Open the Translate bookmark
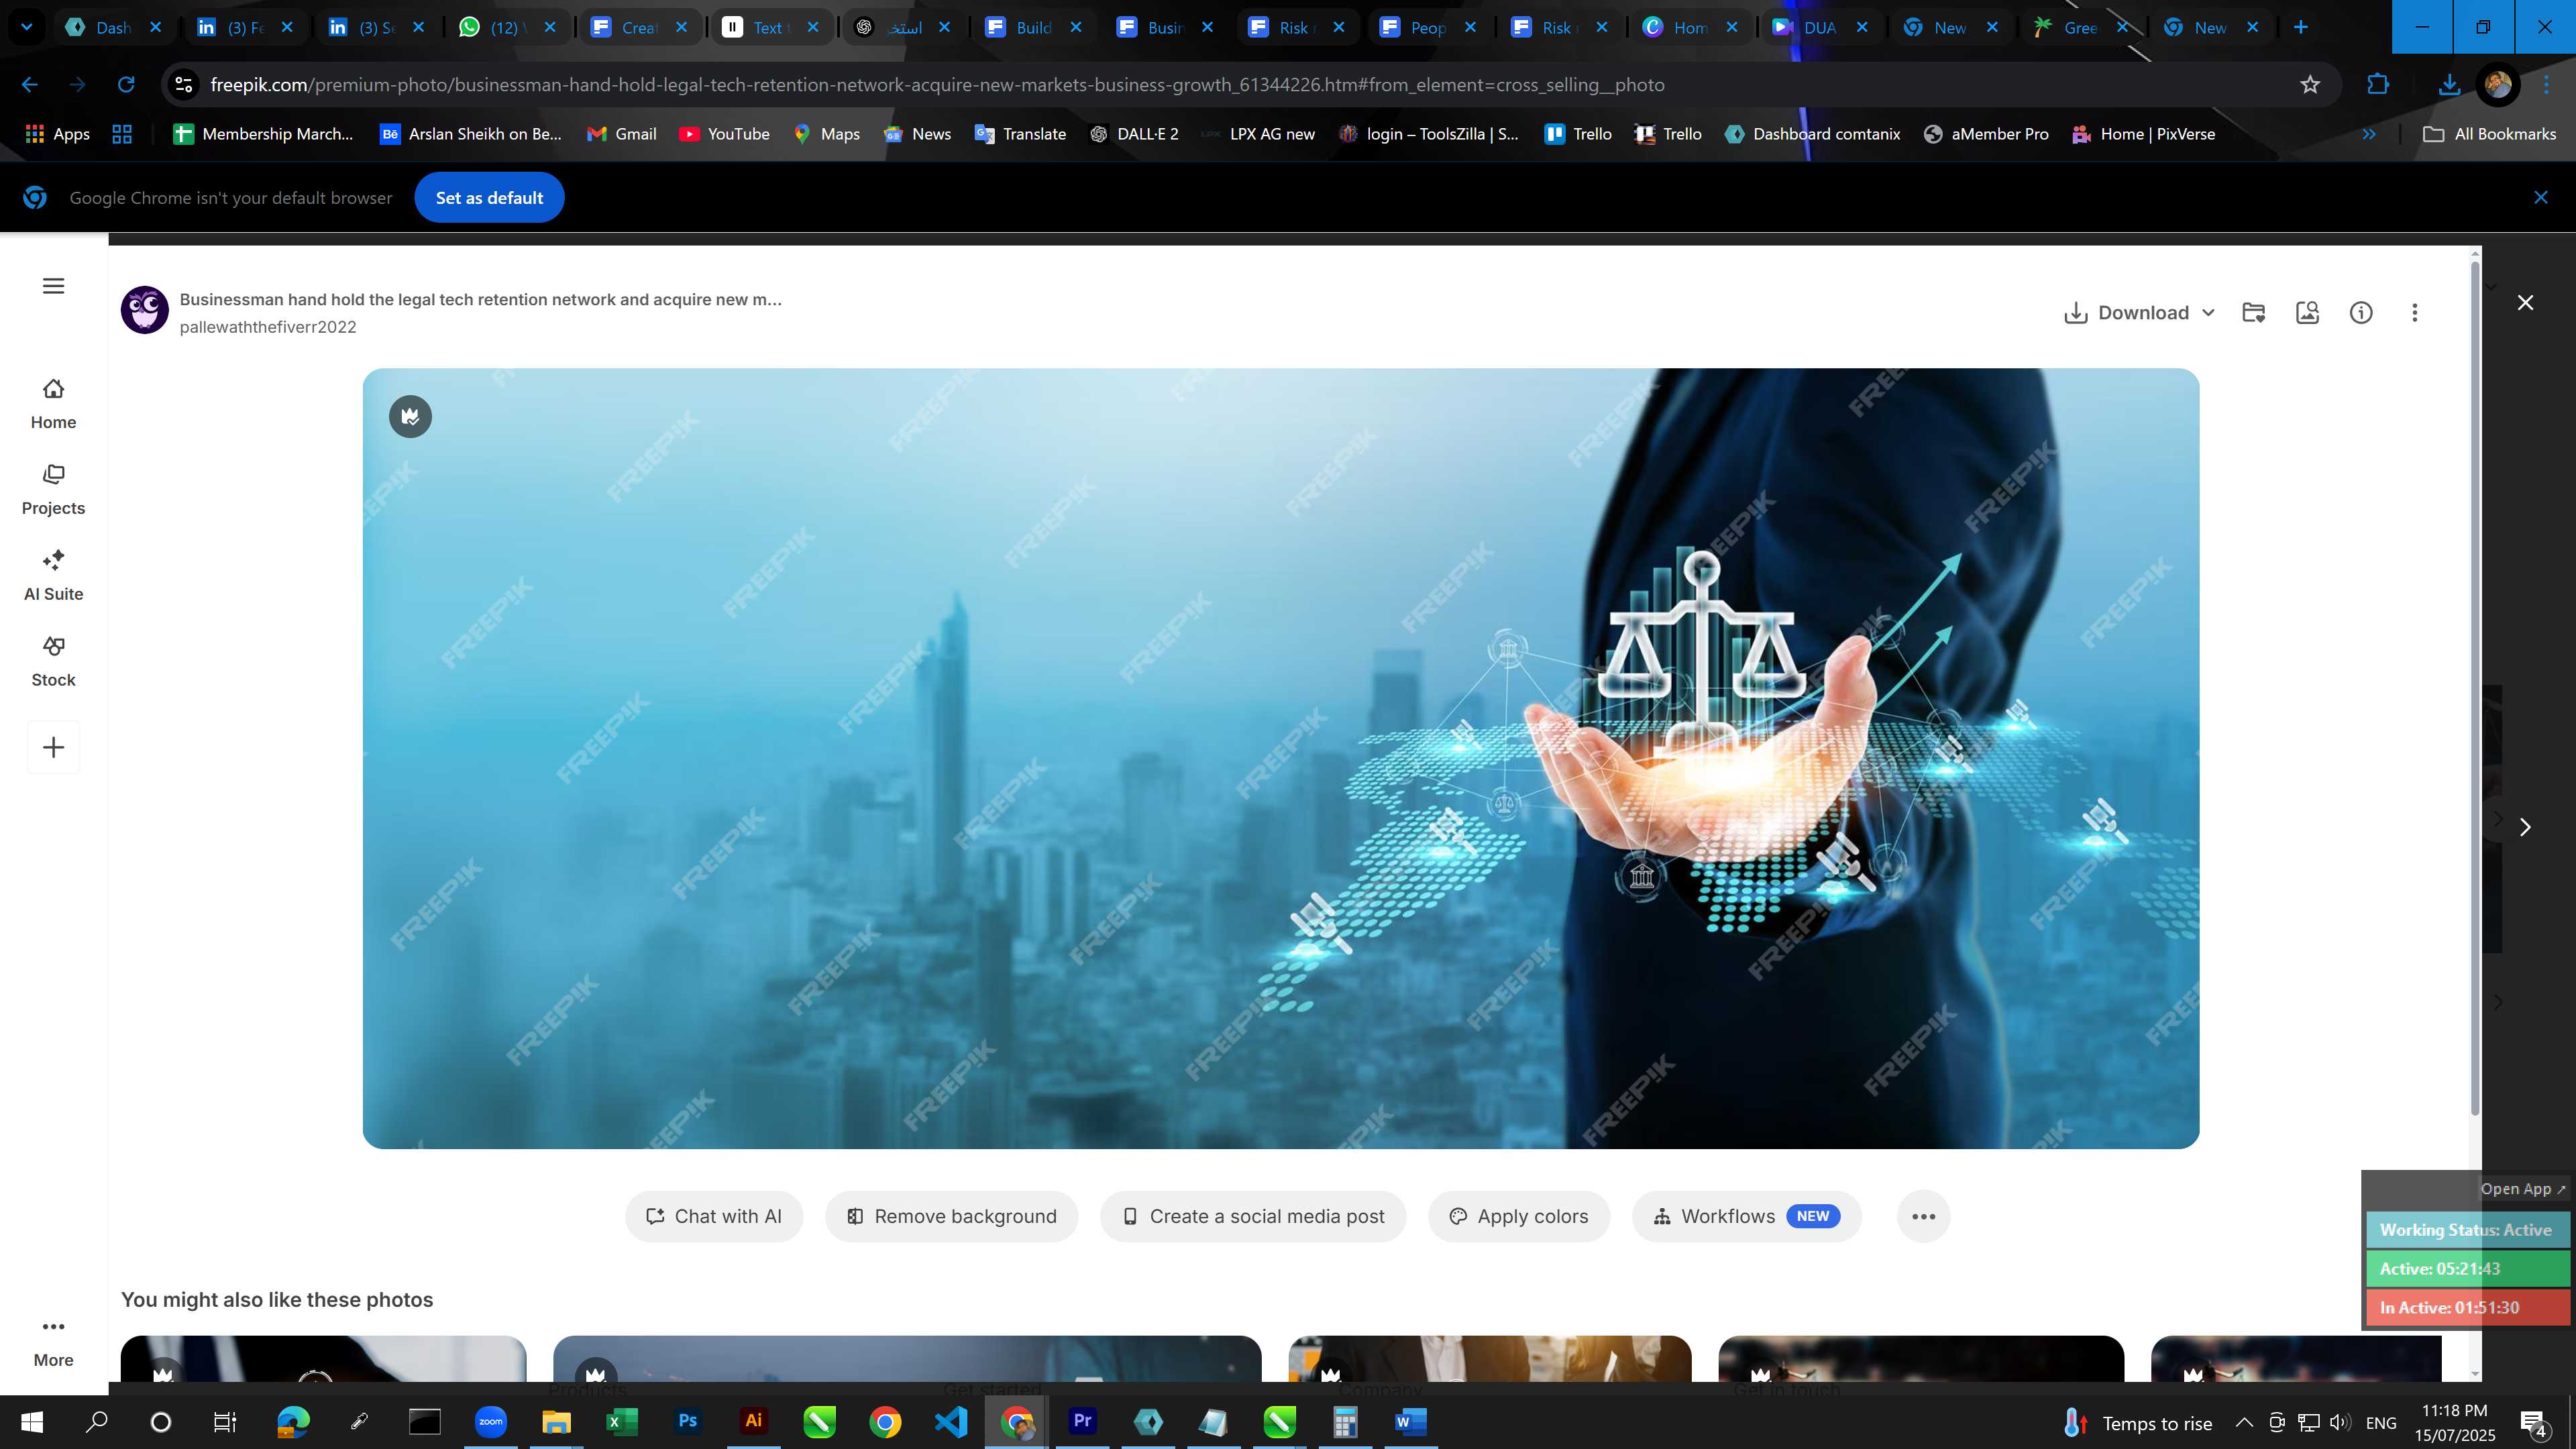 coord(1020,134)
